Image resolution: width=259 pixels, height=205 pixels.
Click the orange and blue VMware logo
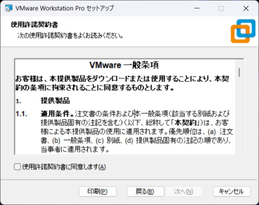pyautogui.click(x=243, y=31)
